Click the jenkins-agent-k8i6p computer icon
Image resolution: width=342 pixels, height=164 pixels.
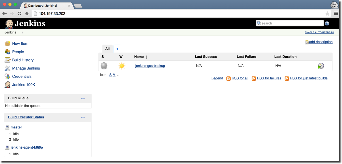tap(7, 147)
